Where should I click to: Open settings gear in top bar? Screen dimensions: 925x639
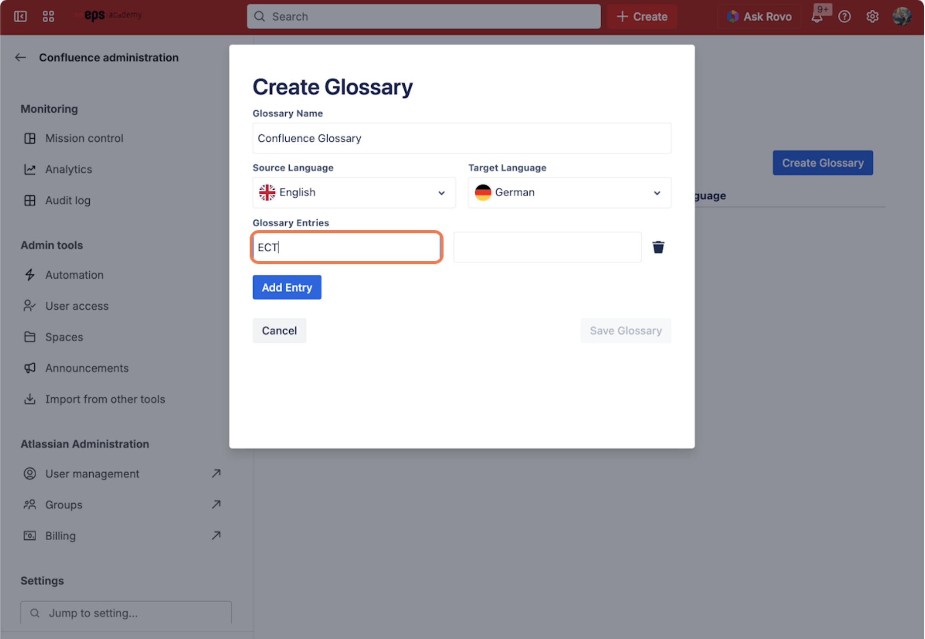pos(872,17)
